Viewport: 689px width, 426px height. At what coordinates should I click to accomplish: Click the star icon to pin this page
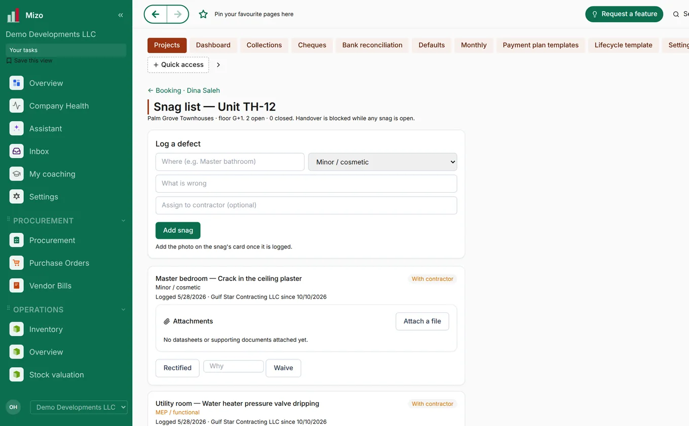[203, 14]
